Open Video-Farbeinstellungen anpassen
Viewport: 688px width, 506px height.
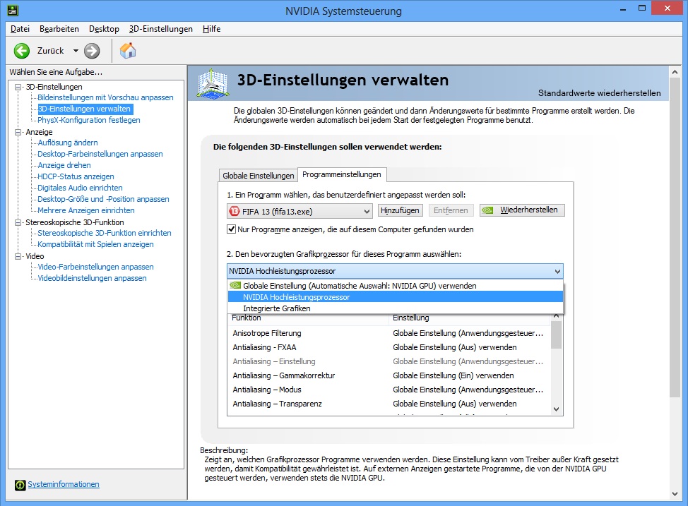(95, 267)
